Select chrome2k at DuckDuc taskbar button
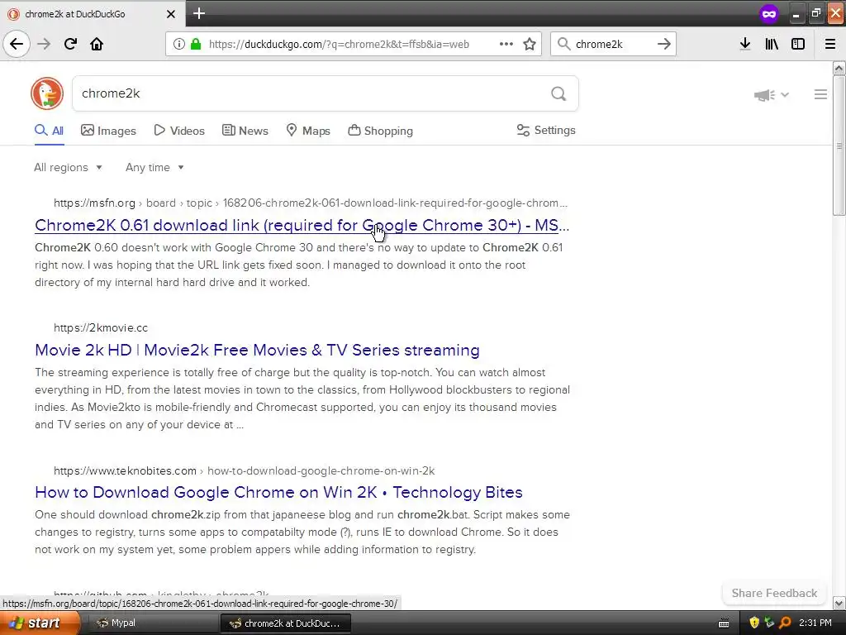This screenshot has height=635, width=846. click(x=286, y=623)
